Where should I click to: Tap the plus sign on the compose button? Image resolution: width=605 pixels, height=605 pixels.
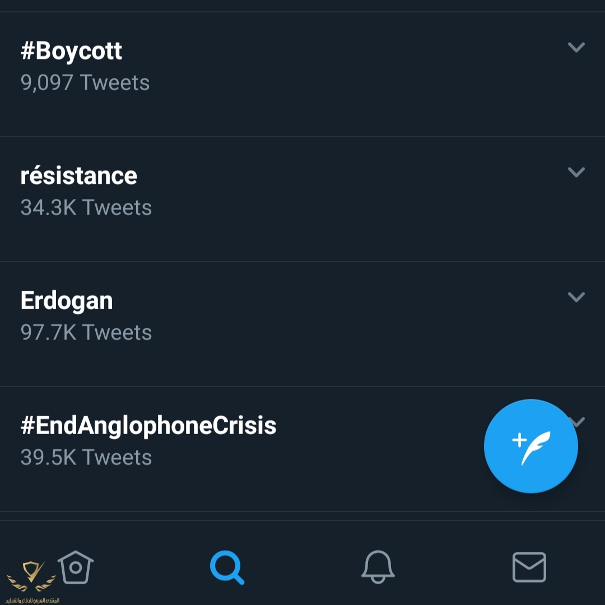(x=519, y=440)
